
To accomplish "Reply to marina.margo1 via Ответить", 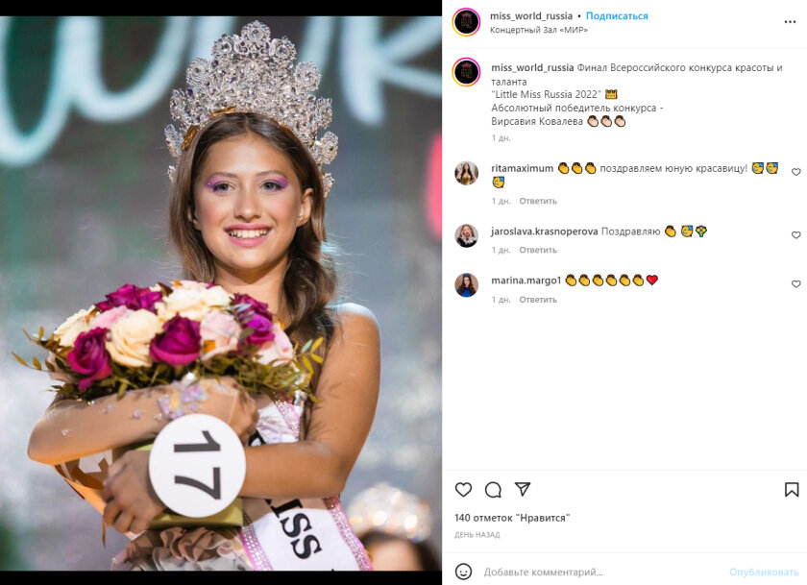I will (x=538, y=300).
